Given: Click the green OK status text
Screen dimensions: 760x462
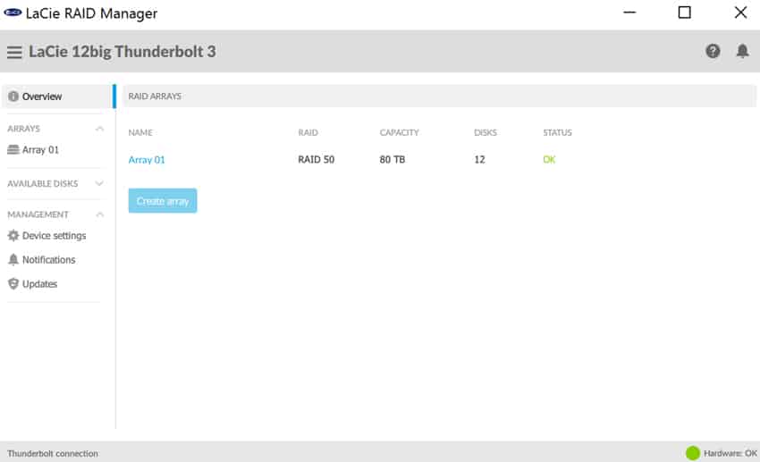Looking at the screenshot, I should [x=549, y=160].
